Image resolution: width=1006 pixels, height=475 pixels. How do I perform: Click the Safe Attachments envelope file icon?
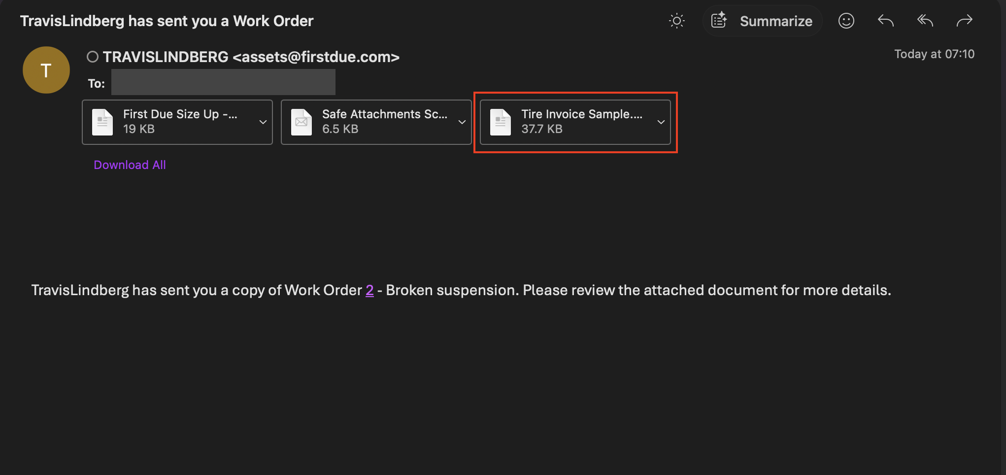coord(302,122)
